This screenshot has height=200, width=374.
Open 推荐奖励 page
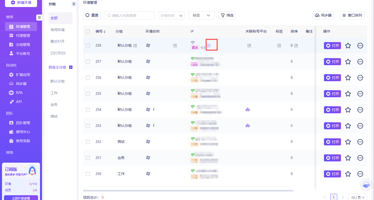coord(21,141)
